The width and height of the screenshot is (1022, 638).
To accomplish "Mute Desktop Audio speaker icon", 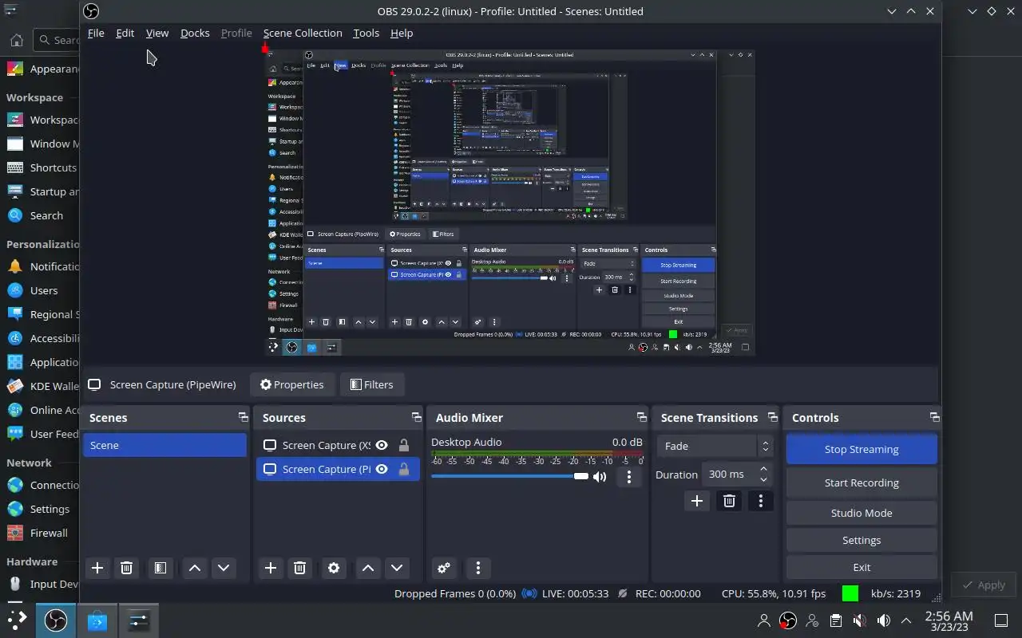I will tap(600, 477).
